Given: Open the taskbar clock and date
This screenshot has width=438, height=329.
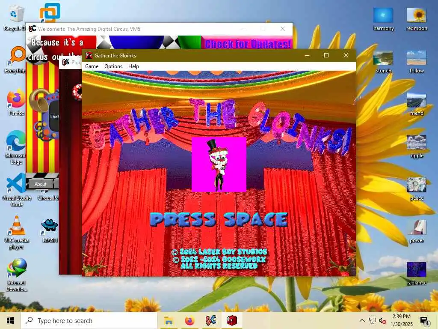Looking at the screenshot, I should (401, 320).
